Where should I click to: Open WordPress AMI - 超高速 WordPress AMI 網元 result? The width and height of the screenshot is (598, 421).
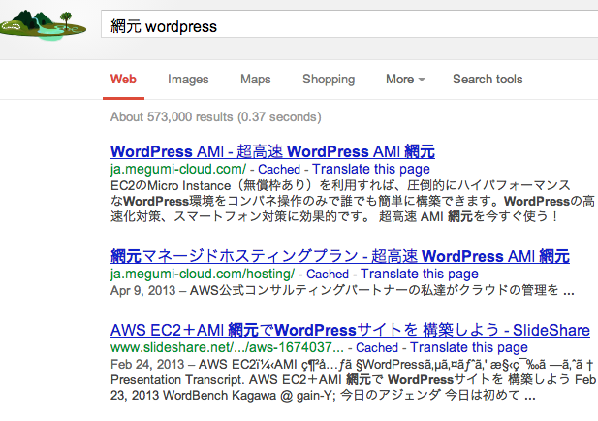point(272,151)
